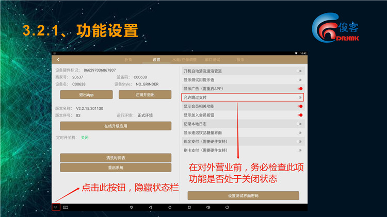Click the 运行环境 value 正式环境
The height and width of the screenshot is (217, 387).
coord(145,115)
